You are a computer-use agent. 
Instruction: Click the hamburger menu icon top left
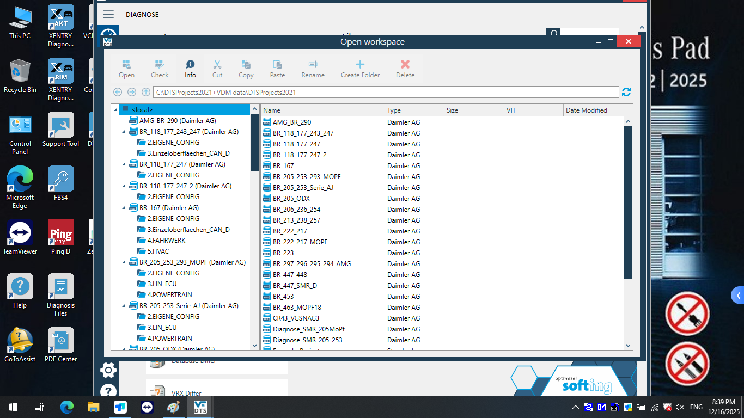click(108, 14)
